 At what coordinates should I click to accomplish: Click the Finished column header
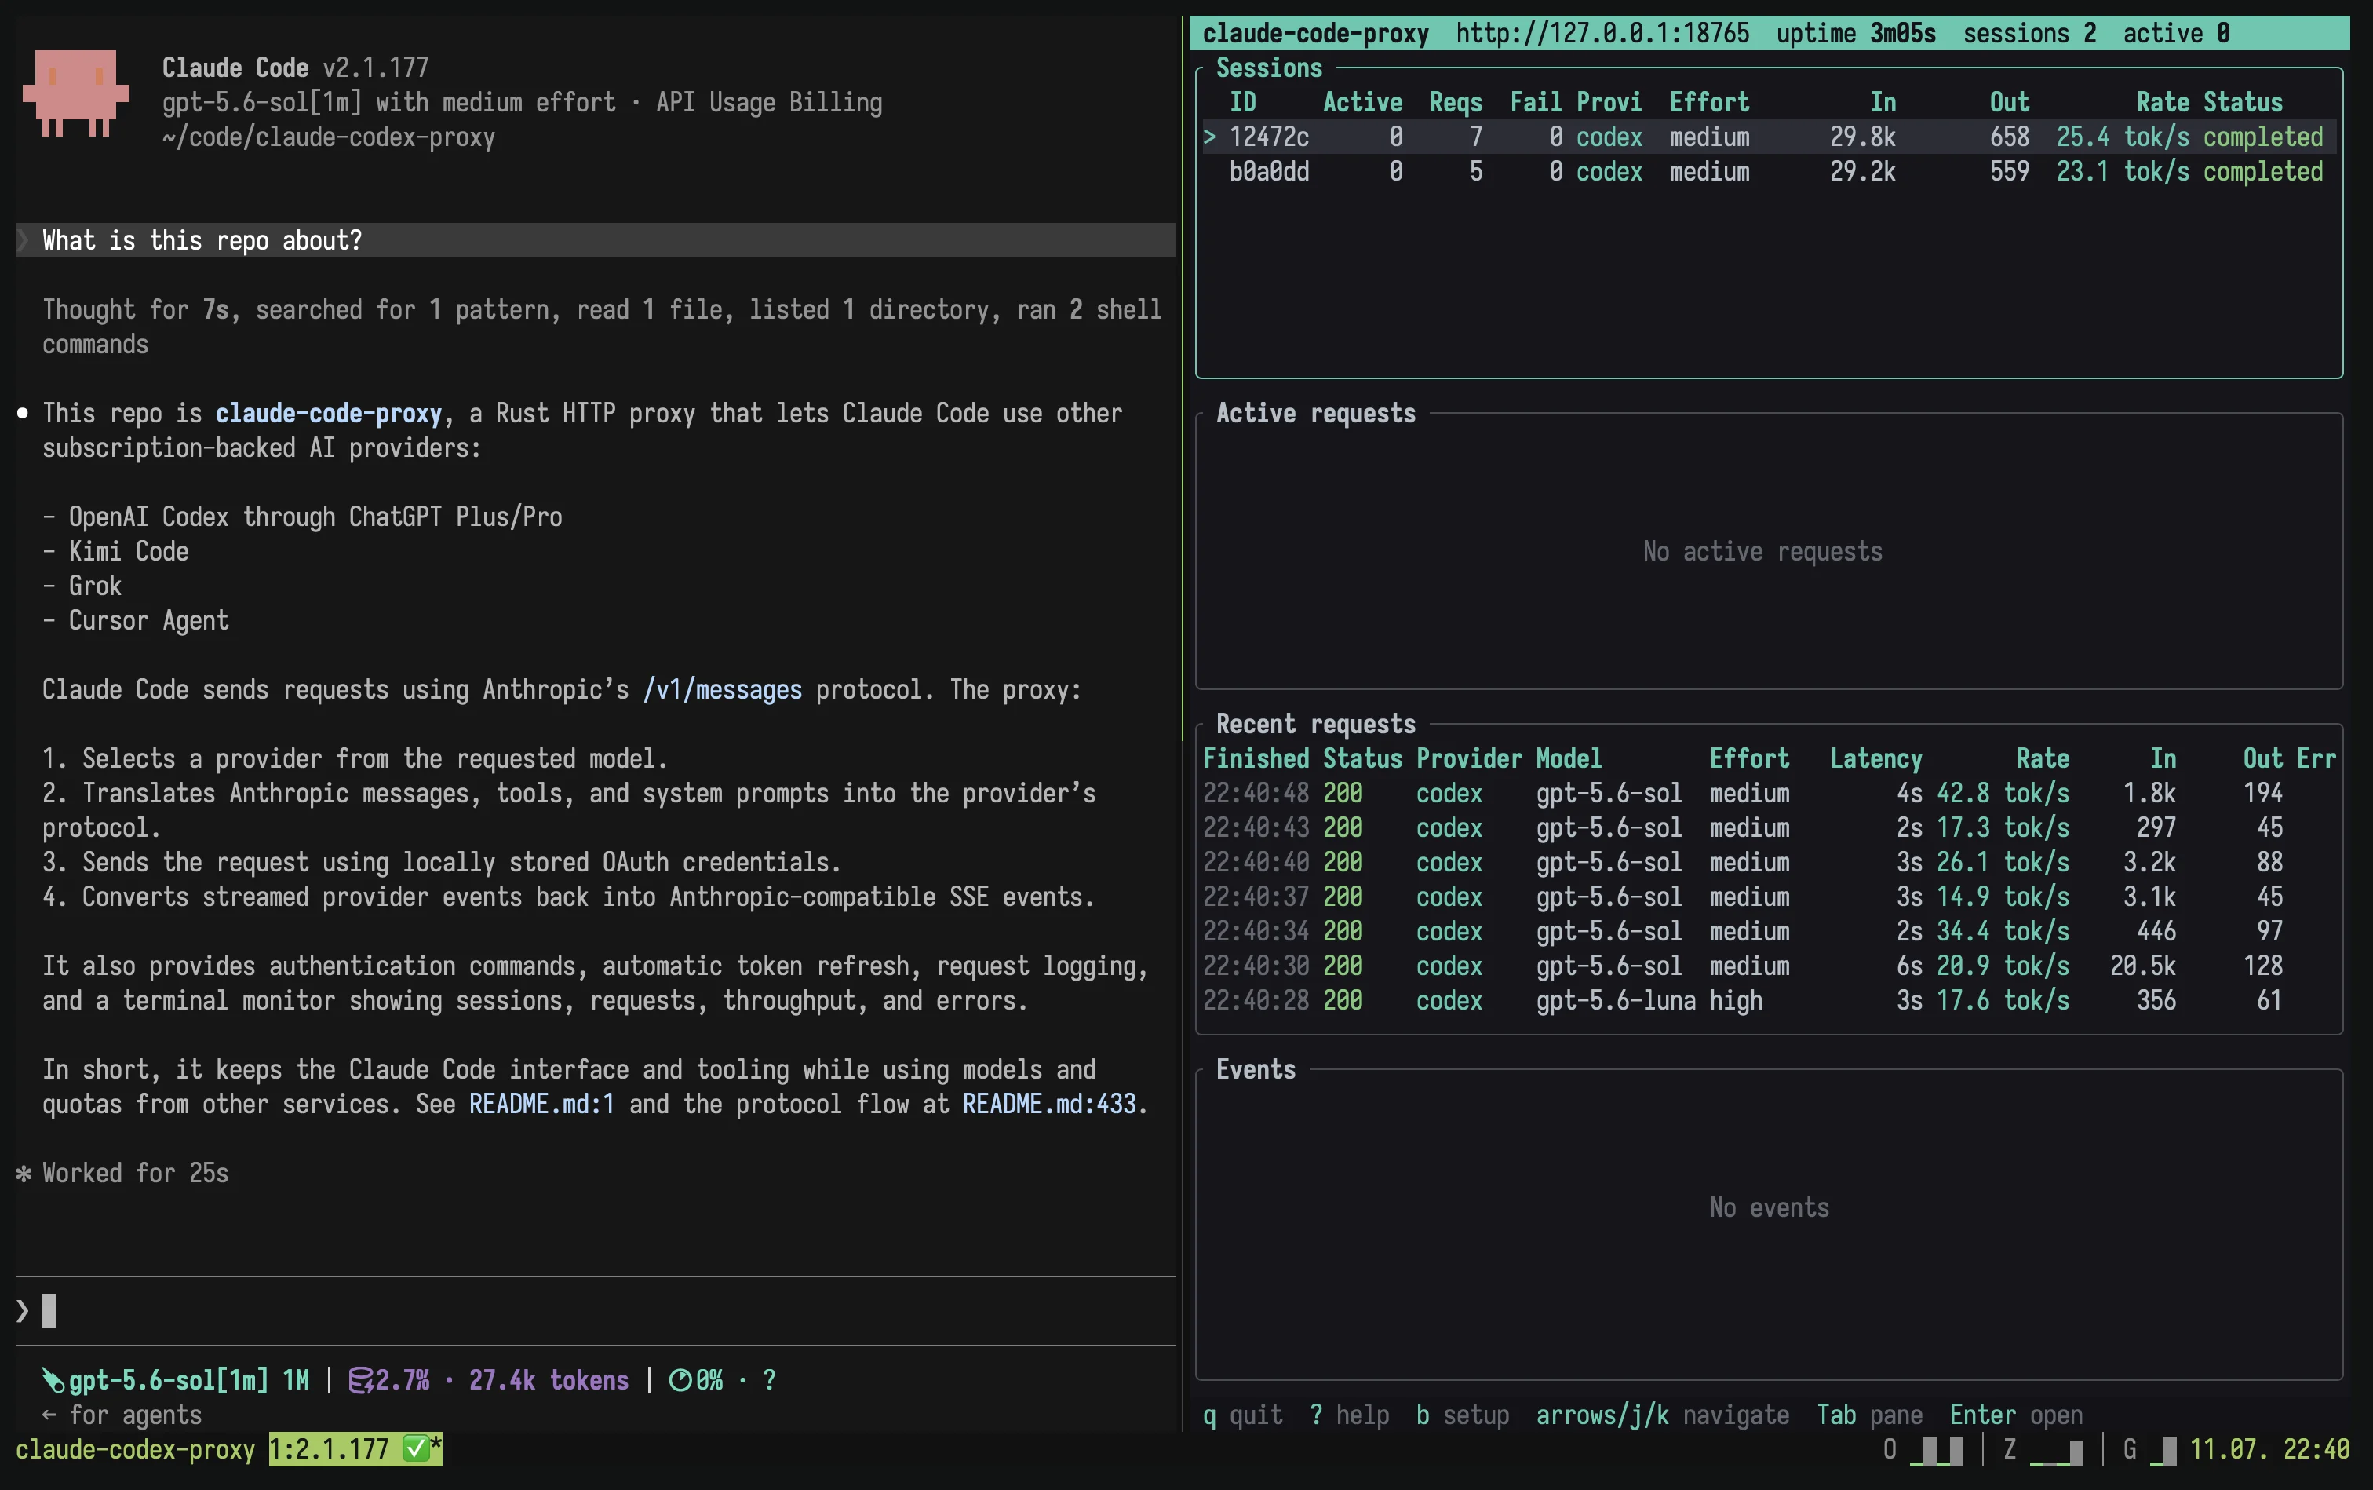(x=1256, y=759)
